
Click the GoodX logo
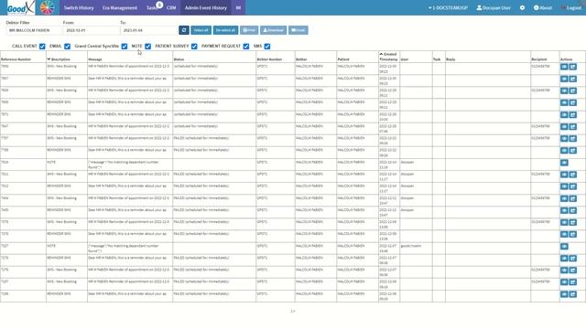(20, 7)
